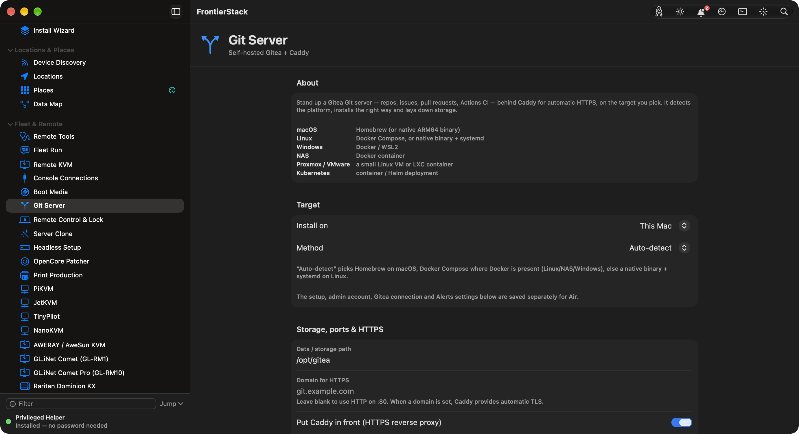Select Fleet Run in the sidebar
The height and width of the screenshot is (434, 799).
(x=95, y=150)
